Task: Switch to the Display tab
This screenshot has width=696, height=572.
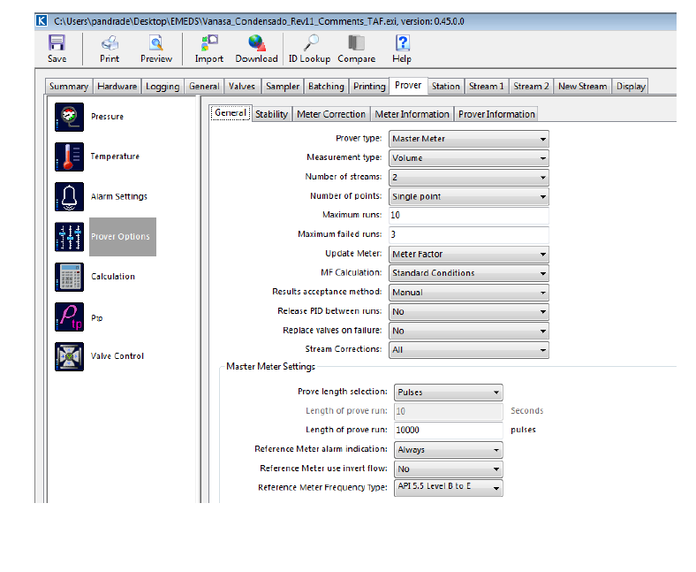Action: [x=631, y=87]
